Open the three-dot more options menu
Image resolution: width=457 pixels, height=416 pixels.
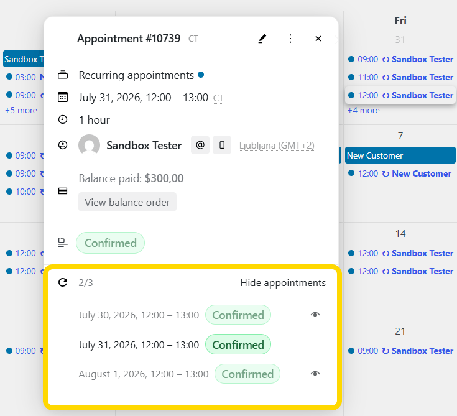tap(290, 39)
